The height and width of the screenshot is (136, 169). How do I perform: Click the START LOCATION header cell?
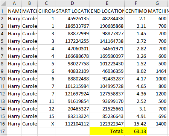click(x=72, y=11)
